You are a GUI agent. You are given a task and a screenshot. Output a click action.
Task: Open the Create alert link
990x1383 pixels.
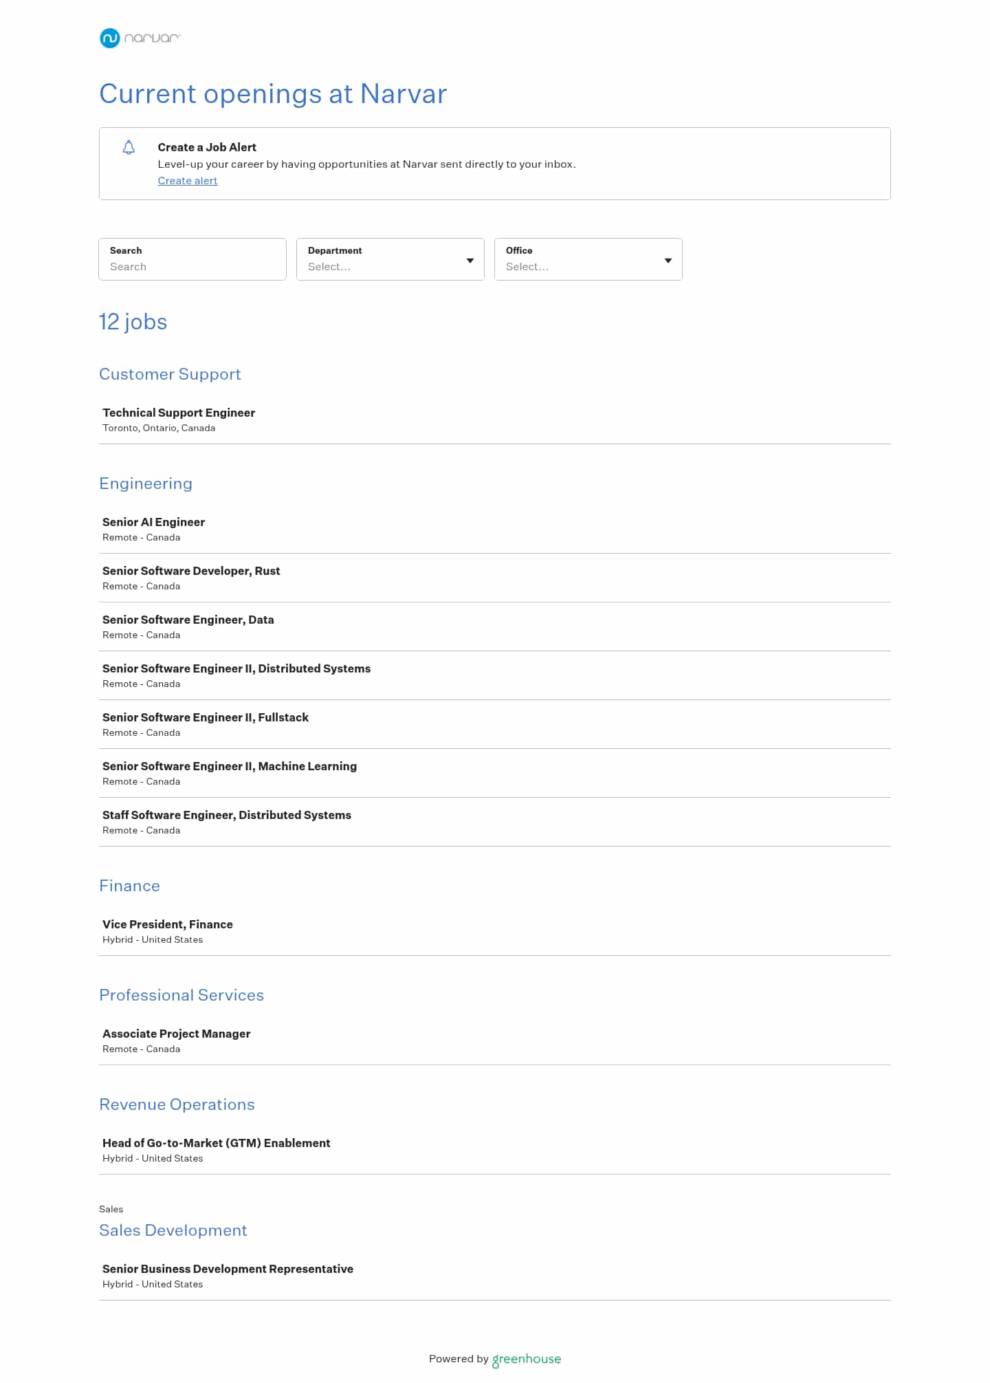tap(187, 181)
